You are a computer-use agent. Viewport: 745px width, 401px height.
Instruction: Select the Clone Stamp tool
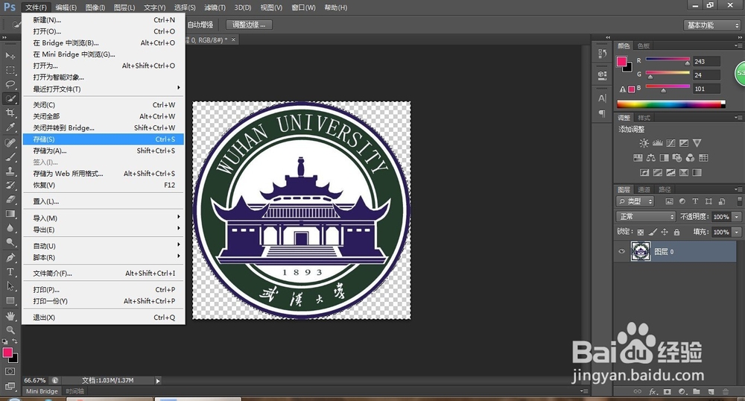tap(10, 171)
